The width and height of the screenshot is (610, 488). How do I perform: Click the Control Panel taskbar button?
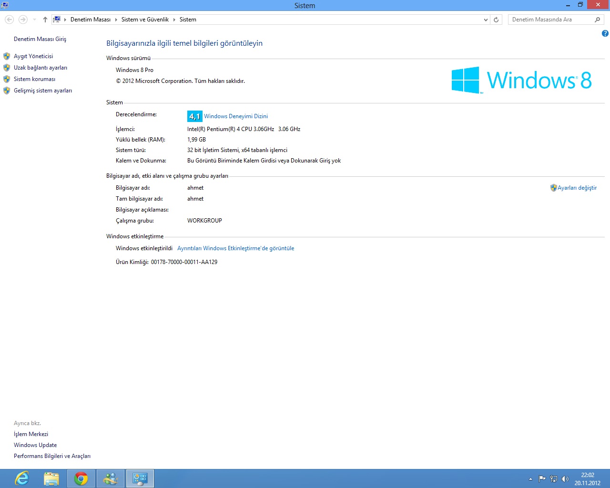(140, 478)
